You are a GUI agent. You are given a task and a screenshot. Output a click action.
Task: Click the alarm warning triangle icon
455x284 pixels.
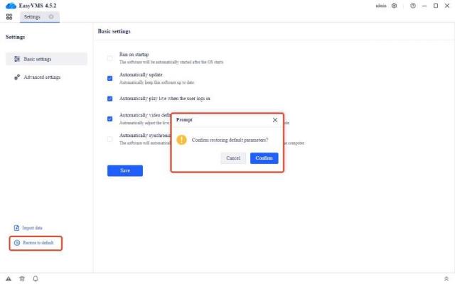pyautogui.click(x=9, y=278)
